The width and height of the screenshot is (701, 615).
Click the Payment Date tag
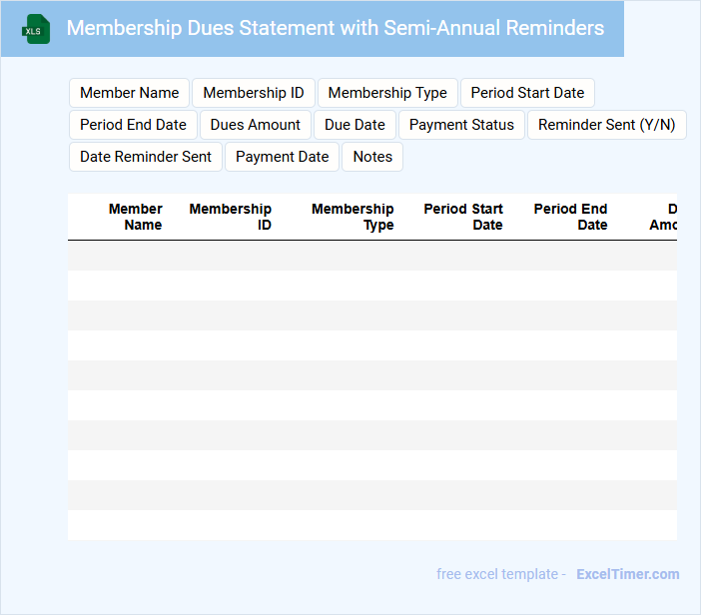pos(282,157)
